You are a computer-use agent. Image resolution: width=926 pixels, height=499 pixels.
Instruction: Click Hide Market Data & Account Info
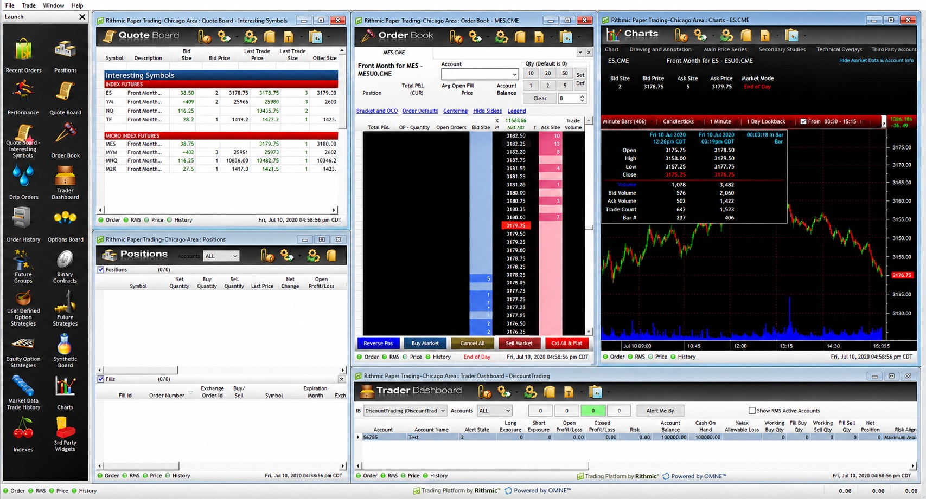[x=877, y=61]
